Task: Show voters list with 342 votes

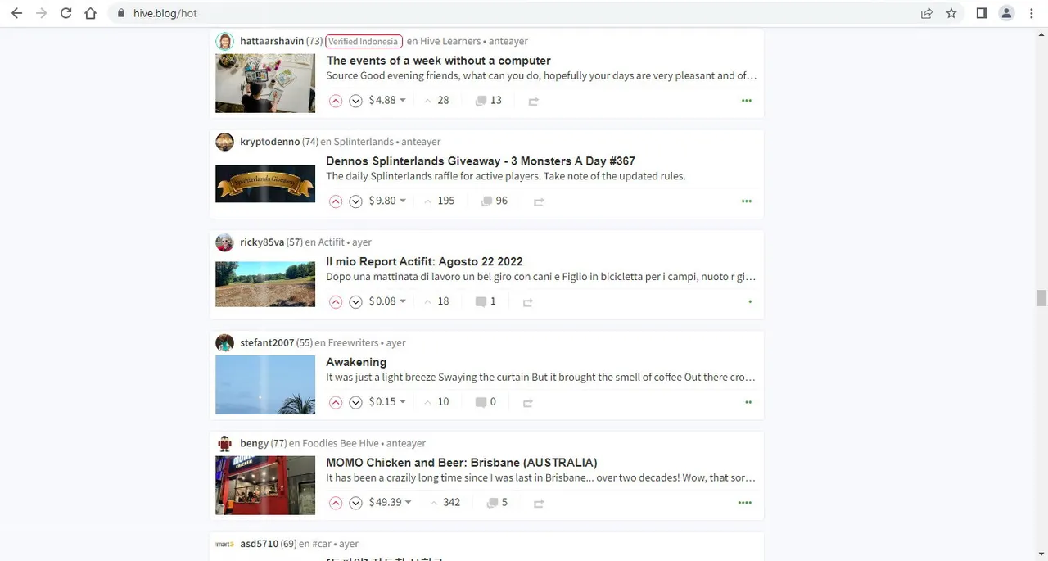Action: click(x=445, y=502)
